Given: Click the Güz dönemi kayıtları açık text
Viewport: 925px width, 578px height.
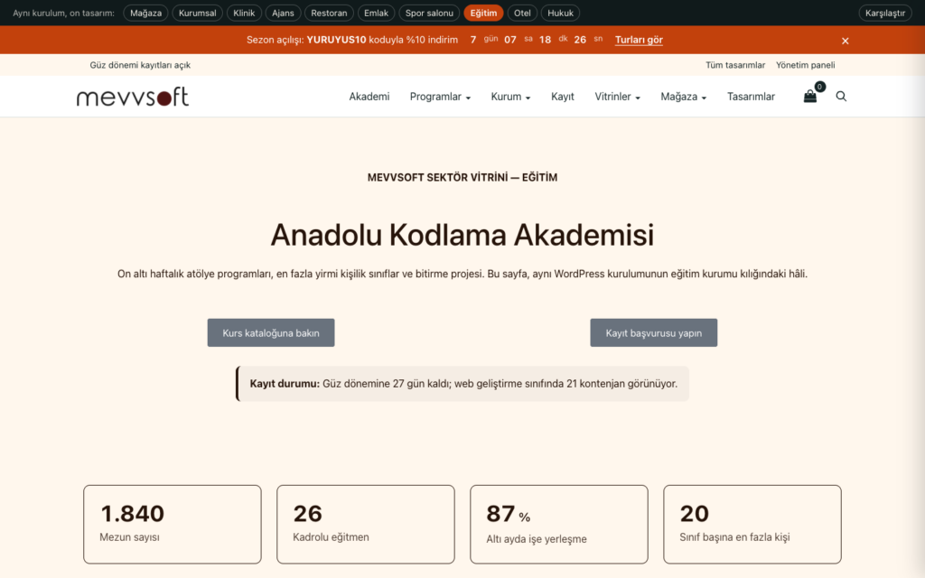Looking at the screenshot, I should click(x=140, y=65).
